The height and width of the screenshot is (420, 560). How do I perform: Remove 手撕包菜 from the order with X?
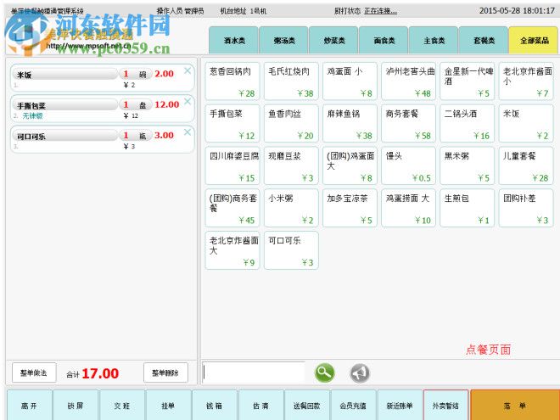pos(188,102)
